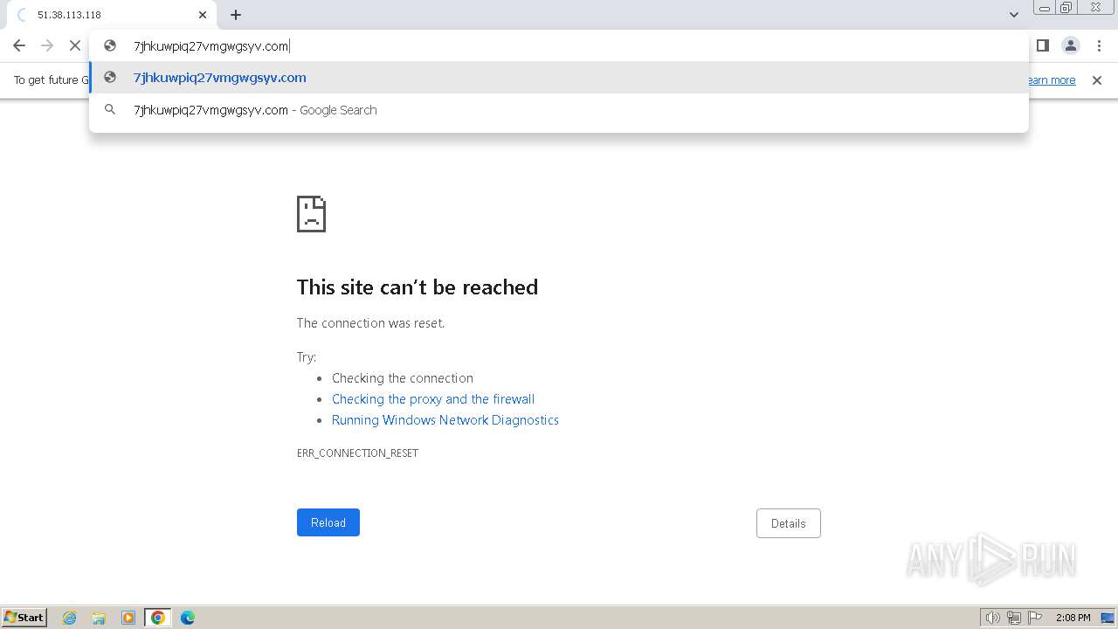Go back using the back arrow

pos(19,45)
